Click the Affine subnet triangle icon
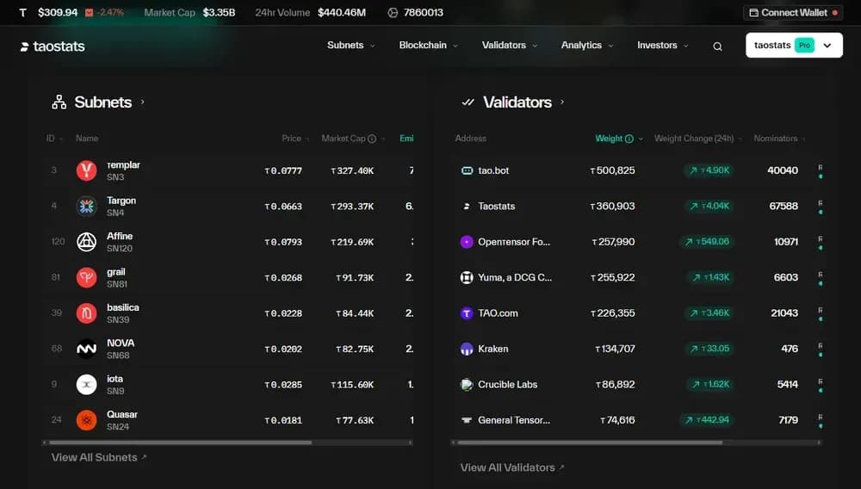 tap(86, 242)
